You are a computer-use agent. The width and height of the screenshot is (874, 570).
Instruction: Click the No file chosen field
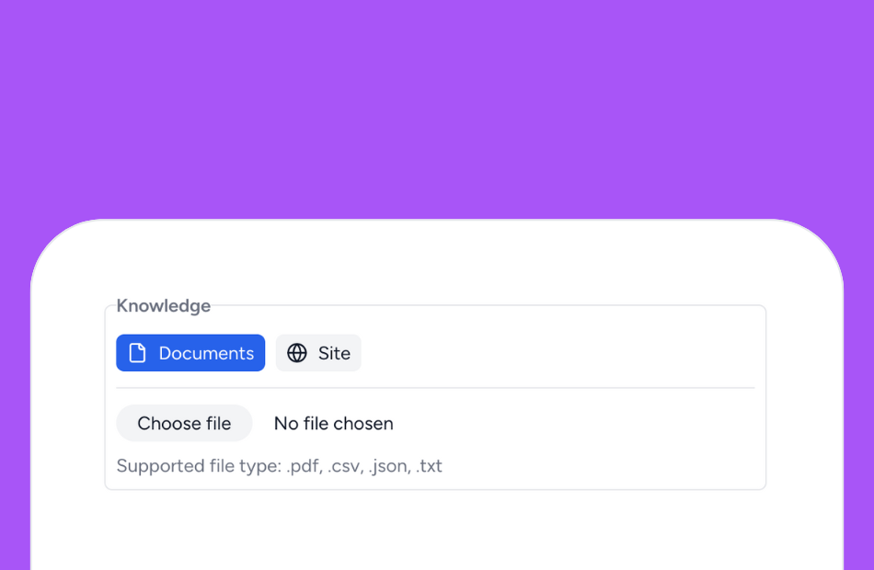333,423
